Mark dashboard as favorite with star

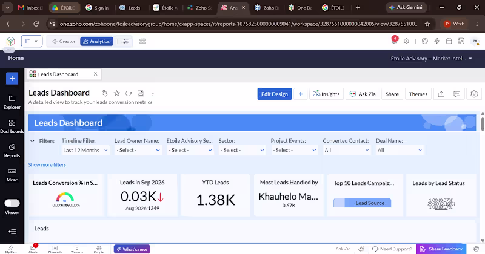click(116, 93)
